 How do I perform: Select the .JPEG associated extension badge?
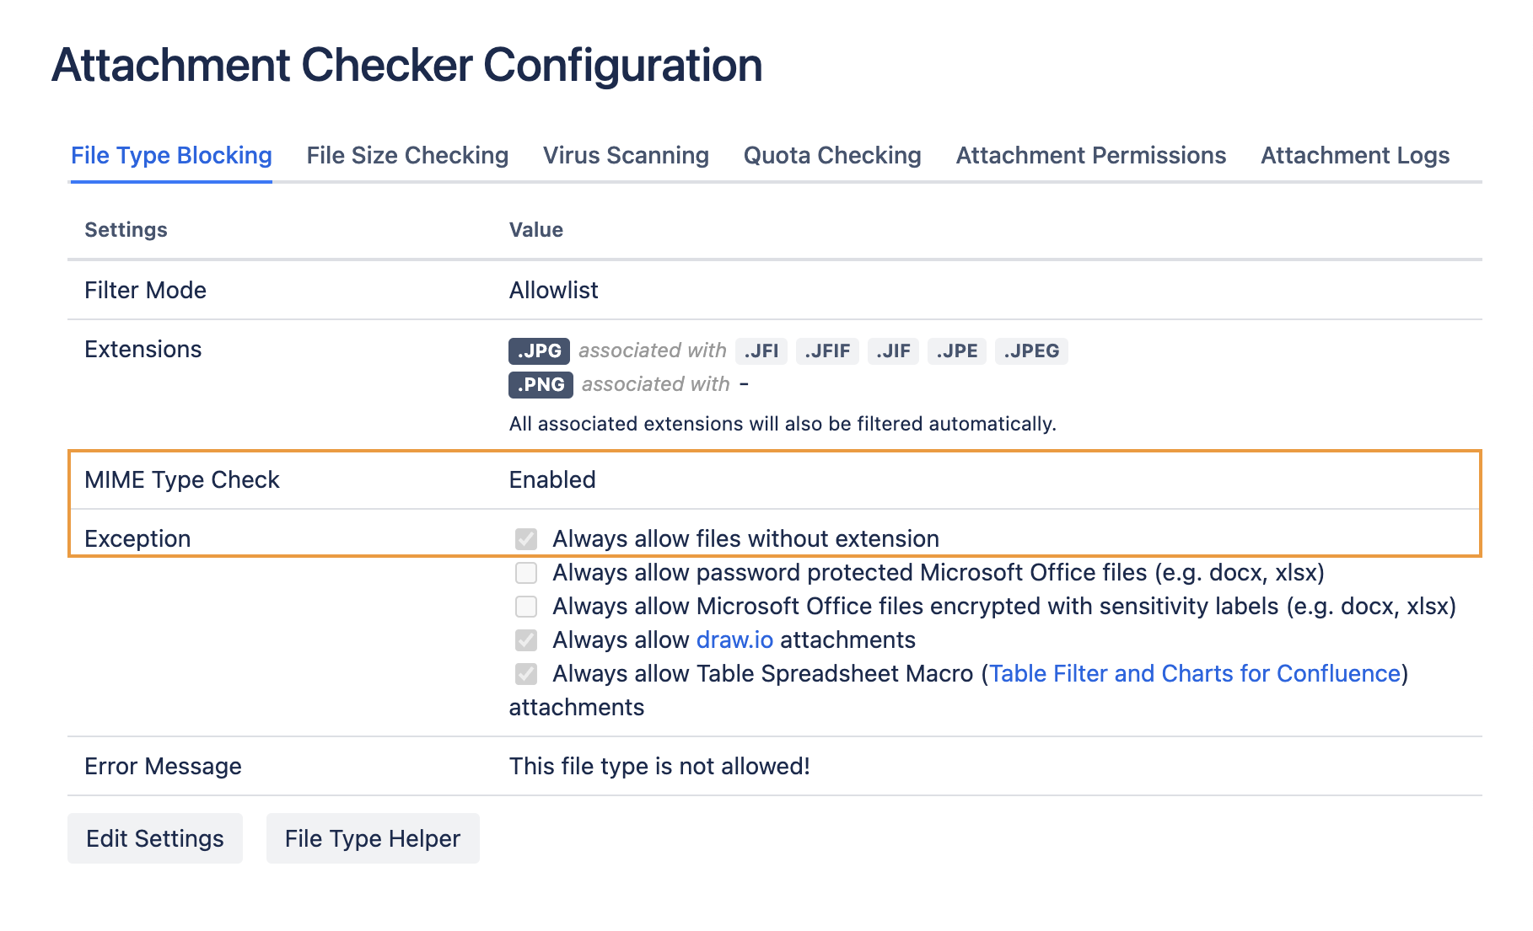pos(1030,350)
